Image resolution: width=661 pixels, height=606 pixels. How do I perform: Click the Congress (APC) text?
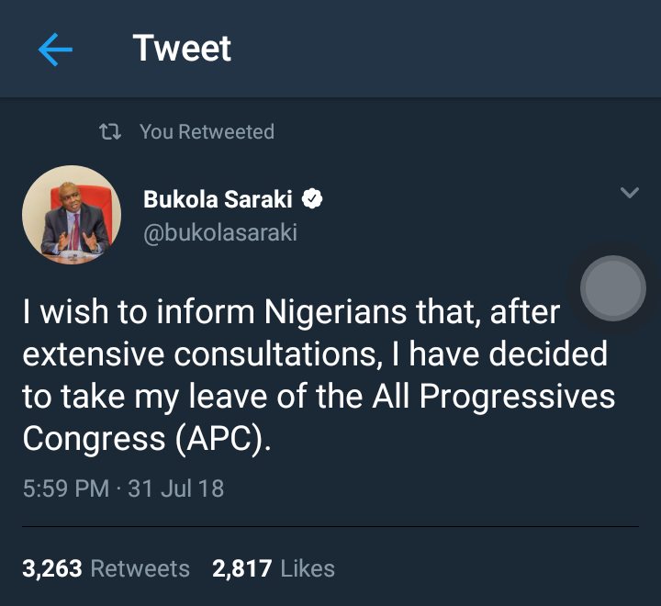(x=147, y=439)
